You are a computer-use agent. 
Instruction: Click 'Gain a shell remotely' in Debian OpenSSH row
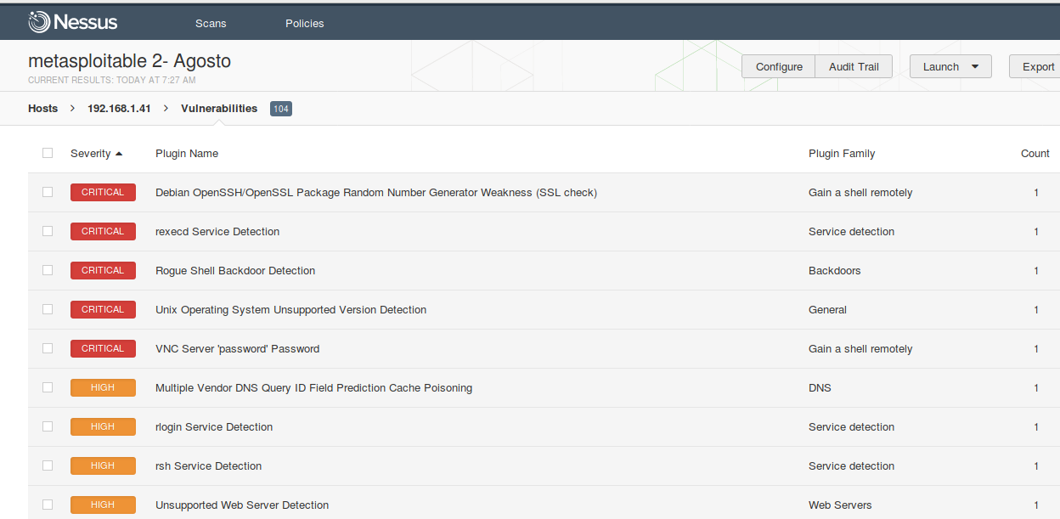coord(860,193)
